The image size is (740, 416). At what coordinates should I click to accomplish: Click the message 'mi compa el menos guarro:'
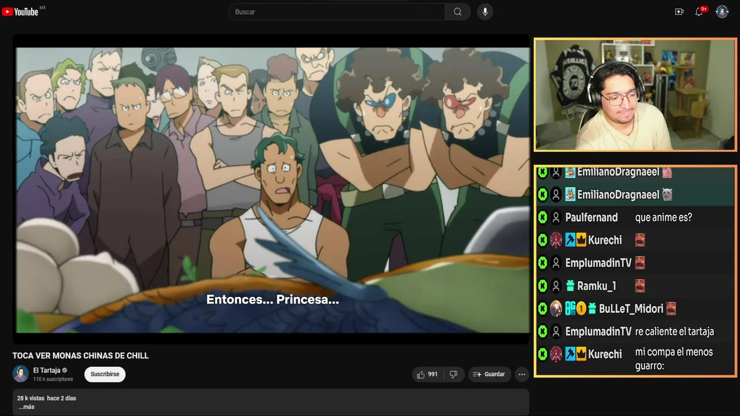pyautogui.click(x=674, y=358)
